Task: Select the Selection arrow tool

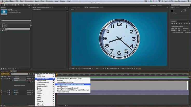Action: click(2, 5)
